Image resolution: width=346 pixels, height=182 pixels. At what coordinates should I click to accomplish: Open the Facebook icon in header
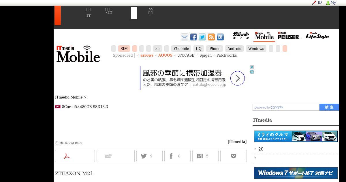[x=193, y=37]
